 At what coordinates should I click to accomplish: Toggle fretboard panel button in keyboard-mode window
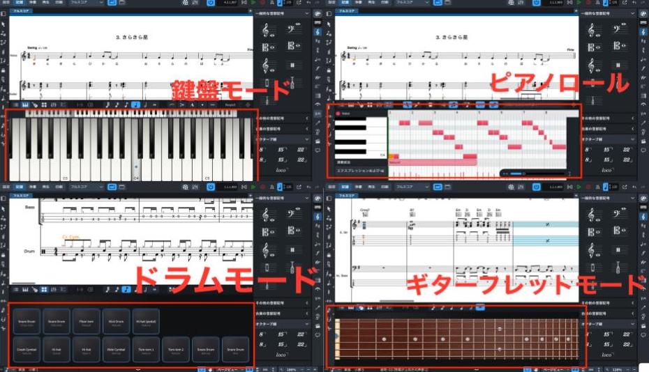pos(35,105)
